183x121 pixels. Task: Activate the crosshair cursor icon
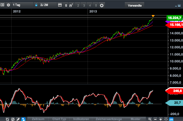(166, 119)
